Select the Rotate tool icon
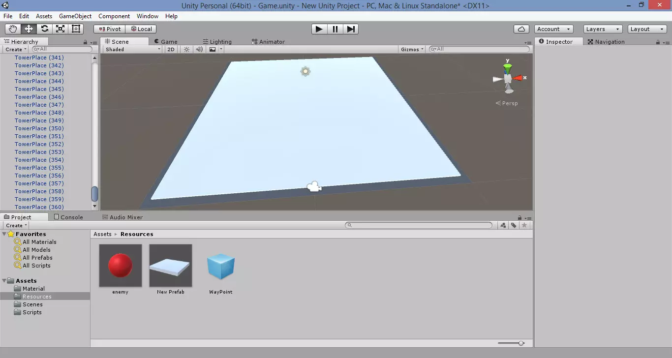Viewport: 672px width, 358px height. (44, 29)
